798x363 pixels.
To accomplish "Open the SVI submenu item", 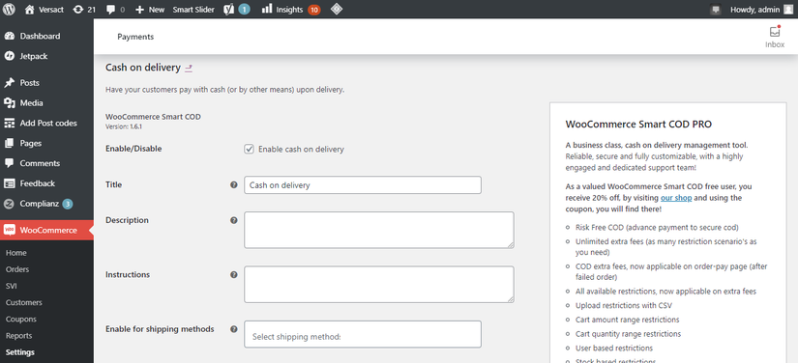I will tap(12, 286).
